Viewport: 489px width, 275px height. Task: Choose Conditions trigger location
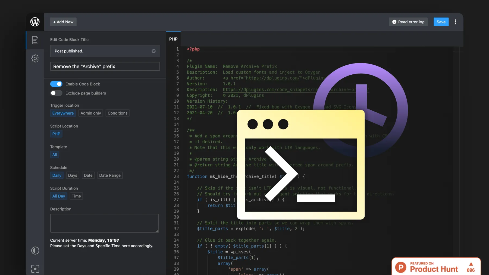pyautogui.click(x=117, y=113)
